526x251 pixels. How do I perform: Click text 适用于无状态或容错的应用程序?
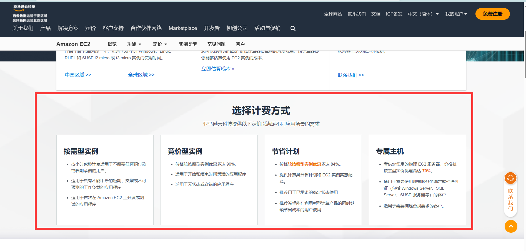(x=204, y=184)
